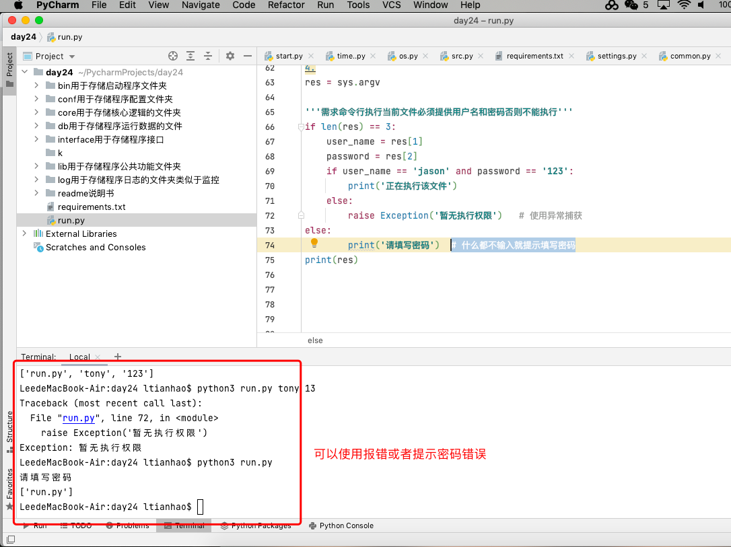731x547 pixels.
Task: Click the tool window quick access icon at bottom-left
Action: coord(10,539)
